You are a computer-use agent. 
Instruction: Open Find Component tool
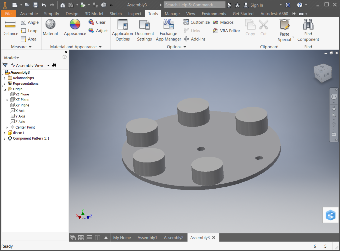tap(308, 30)
